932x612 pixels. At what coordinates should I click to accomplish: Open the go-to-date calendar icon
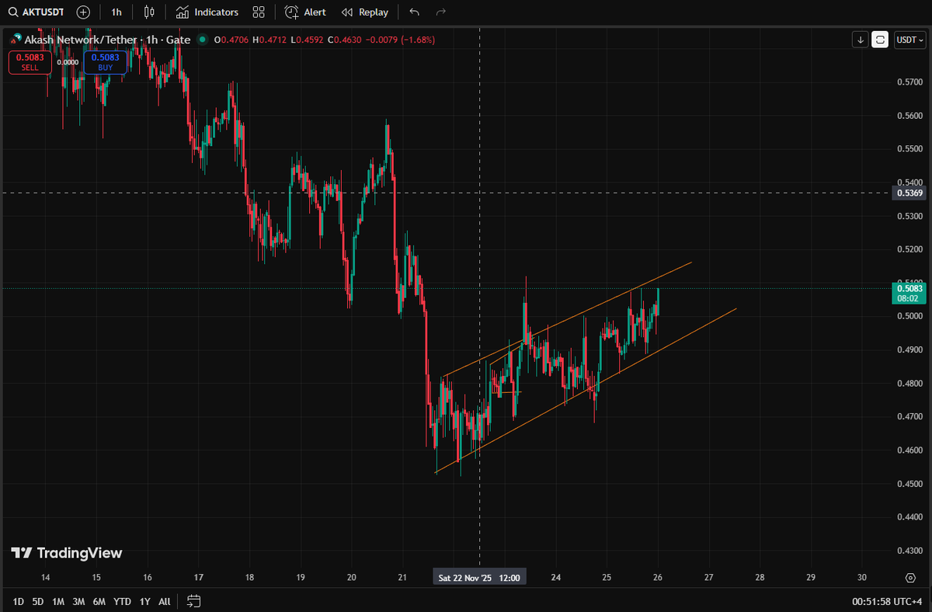click(194, 601)
